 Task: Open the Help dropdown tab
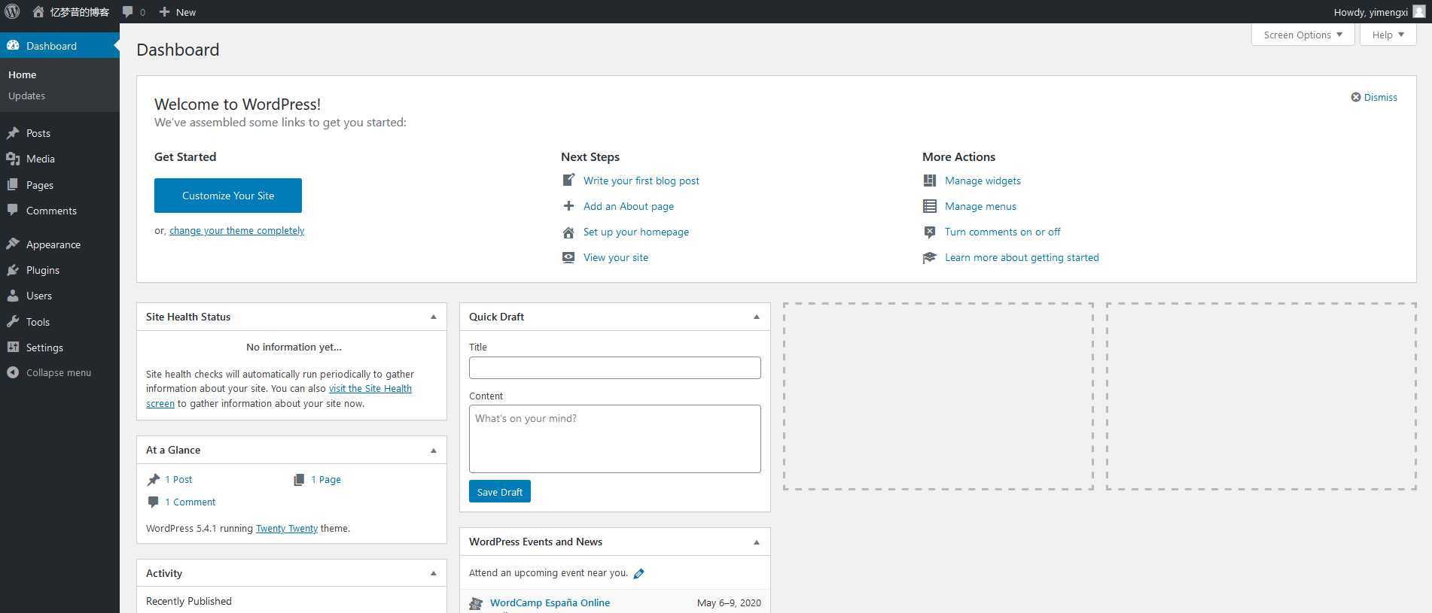[1388, 35]
